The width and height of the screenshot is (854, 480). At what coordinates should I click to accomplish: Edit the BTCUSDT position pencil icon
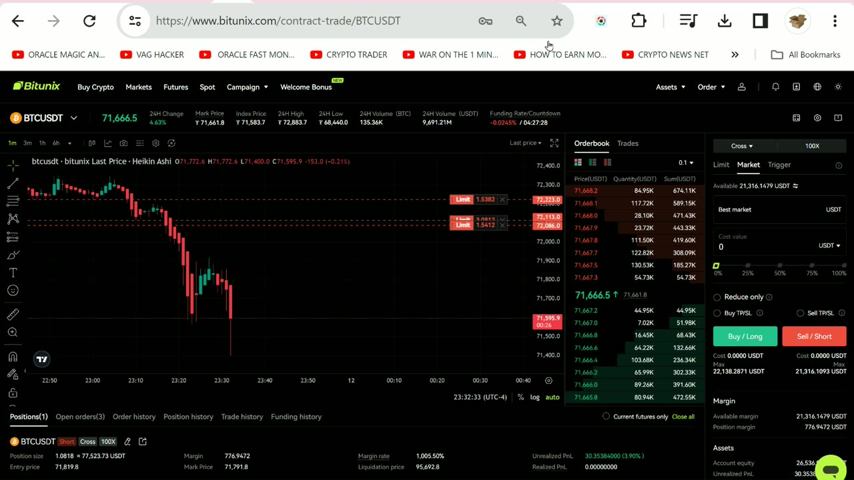click(127, 441)
